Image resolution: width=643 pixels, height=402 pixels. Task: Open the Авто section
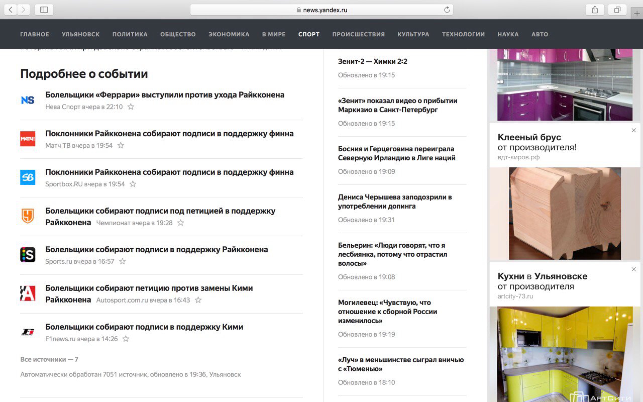[540, 34]
